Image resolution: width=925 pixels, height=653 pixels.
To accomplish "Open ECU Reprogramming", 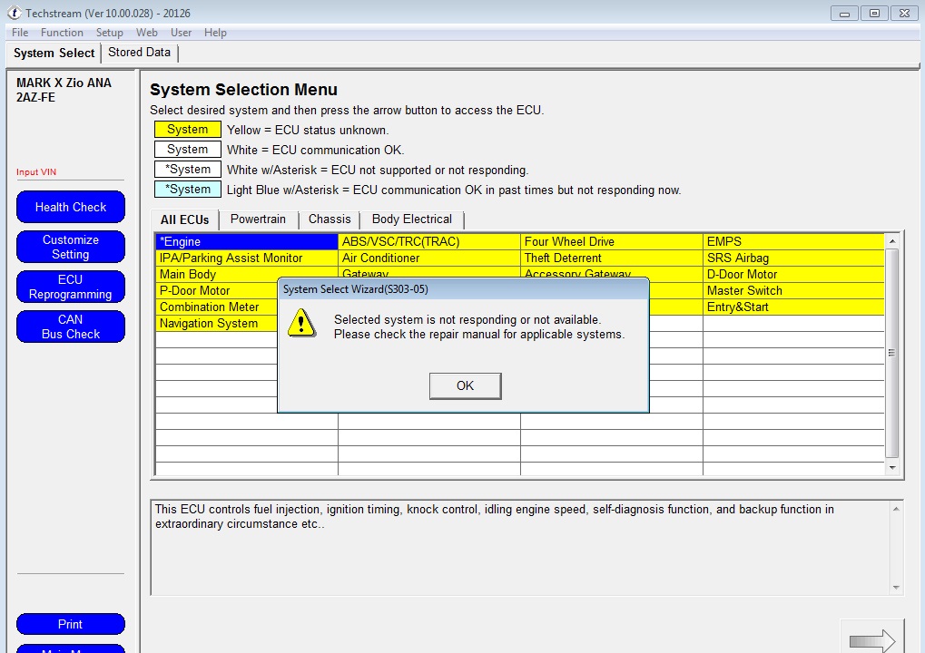I will tap(71, 287).
